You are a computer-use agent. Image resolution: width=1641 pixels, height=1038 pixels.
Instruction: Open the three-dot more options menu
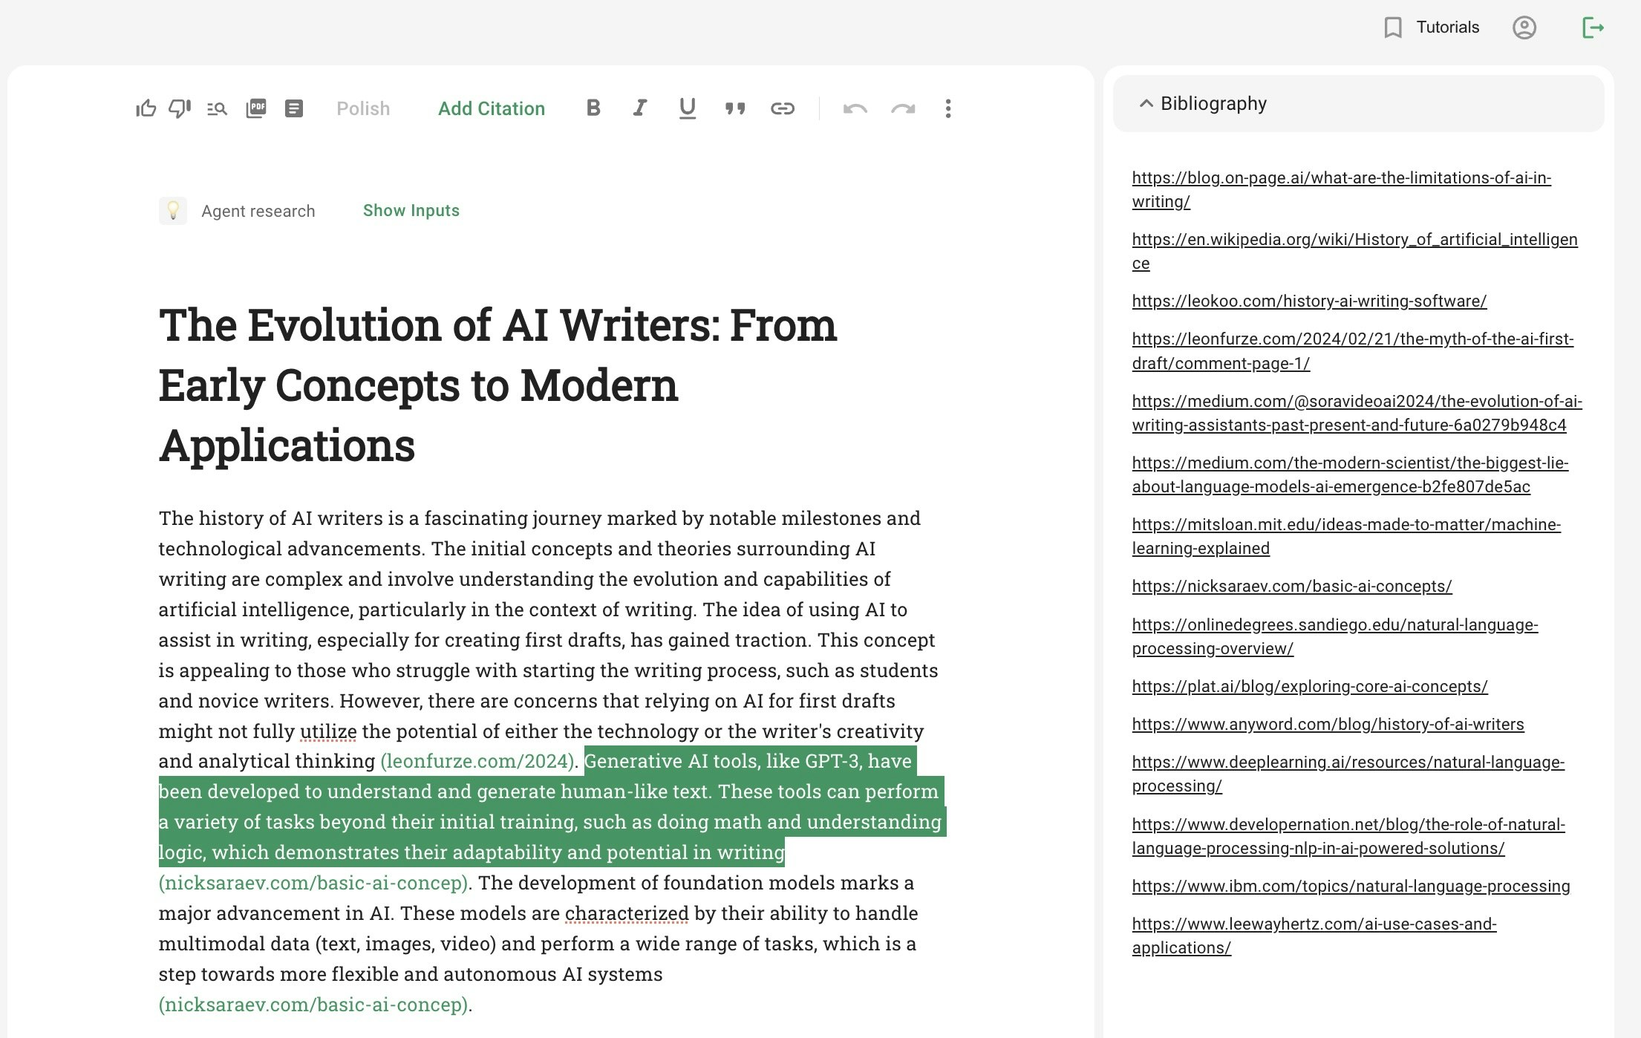[948, 108]
